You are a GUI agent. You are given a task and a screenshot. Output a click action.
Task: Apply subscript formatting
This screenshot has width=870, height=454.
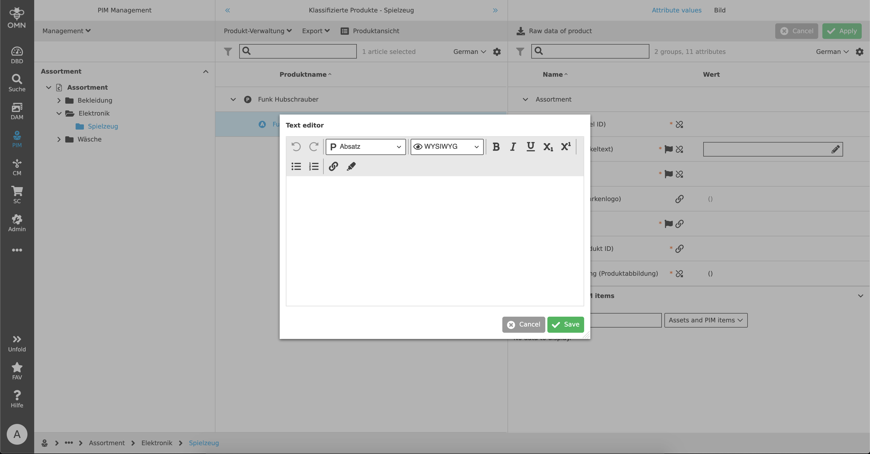[x=548, y=146]
